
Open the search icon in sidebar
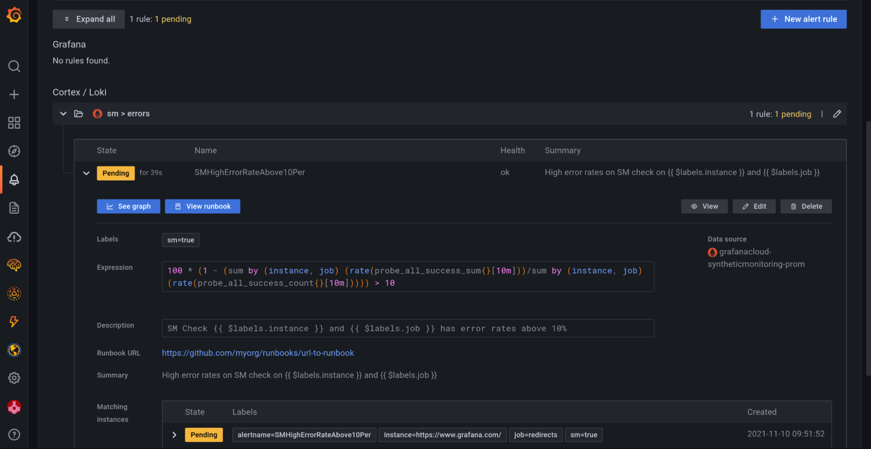coord(14,66)
